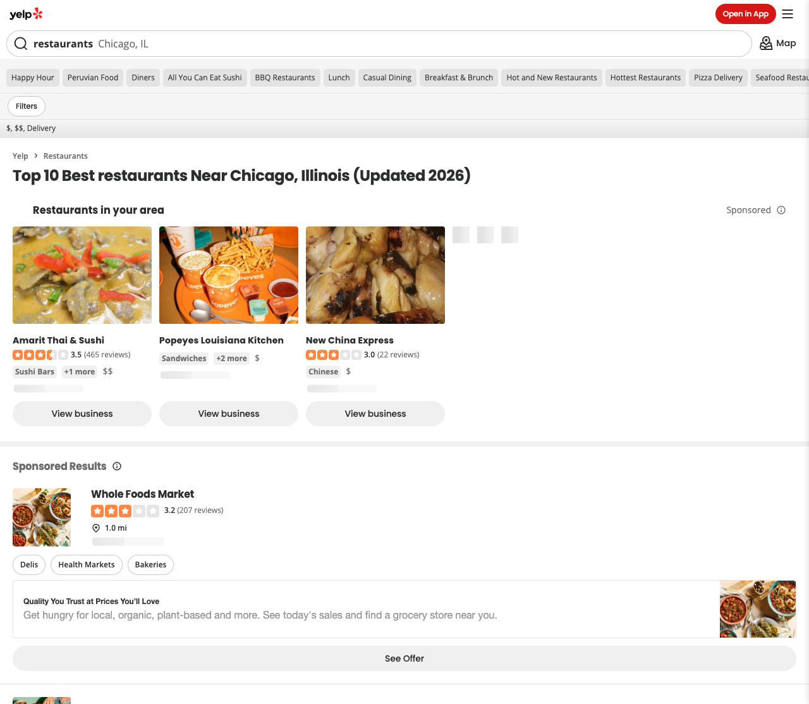Click the Restaurants breadcrumb link
Image resolution: width=809 pixels, height=704 pixels.
[66, 156]
